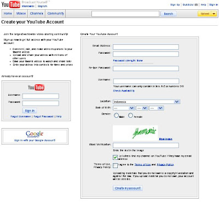Open the Community tab
This screenshot has height=202, width=219.
[56, 14]
